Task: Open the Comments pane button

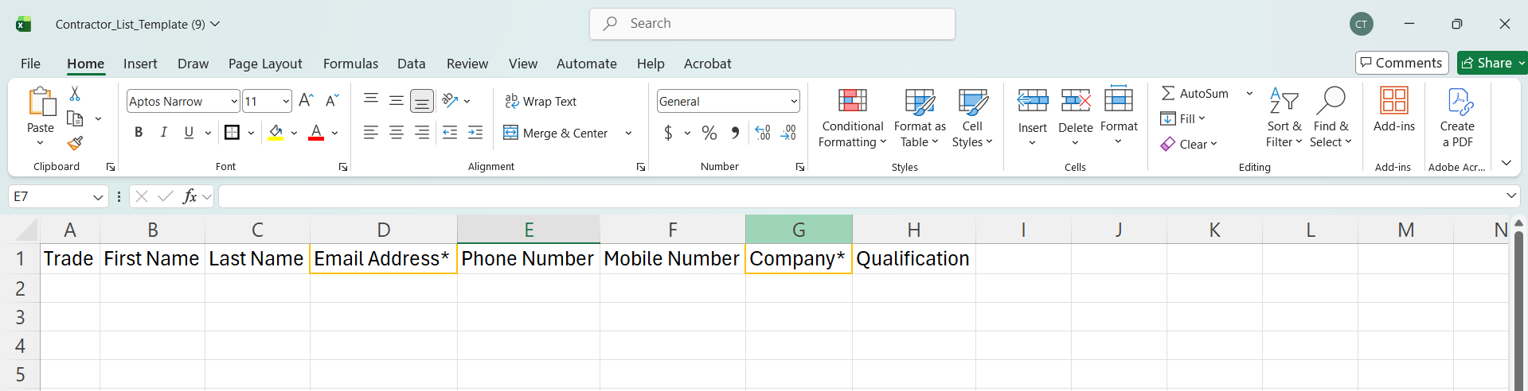Action: click(1401, 63)
